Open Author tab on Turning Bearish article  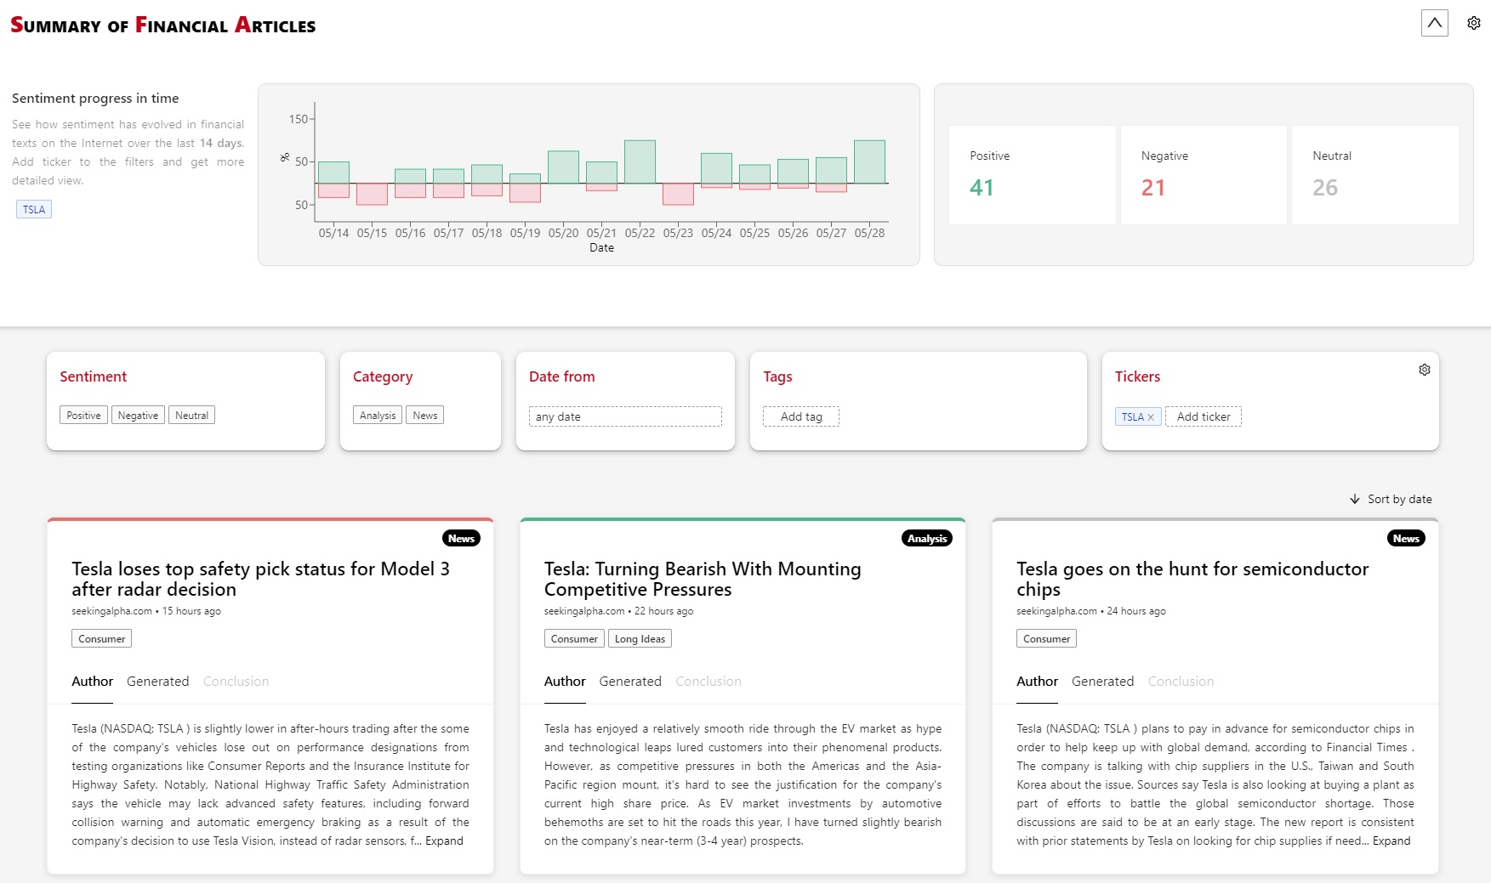click(x=565, y=682)
